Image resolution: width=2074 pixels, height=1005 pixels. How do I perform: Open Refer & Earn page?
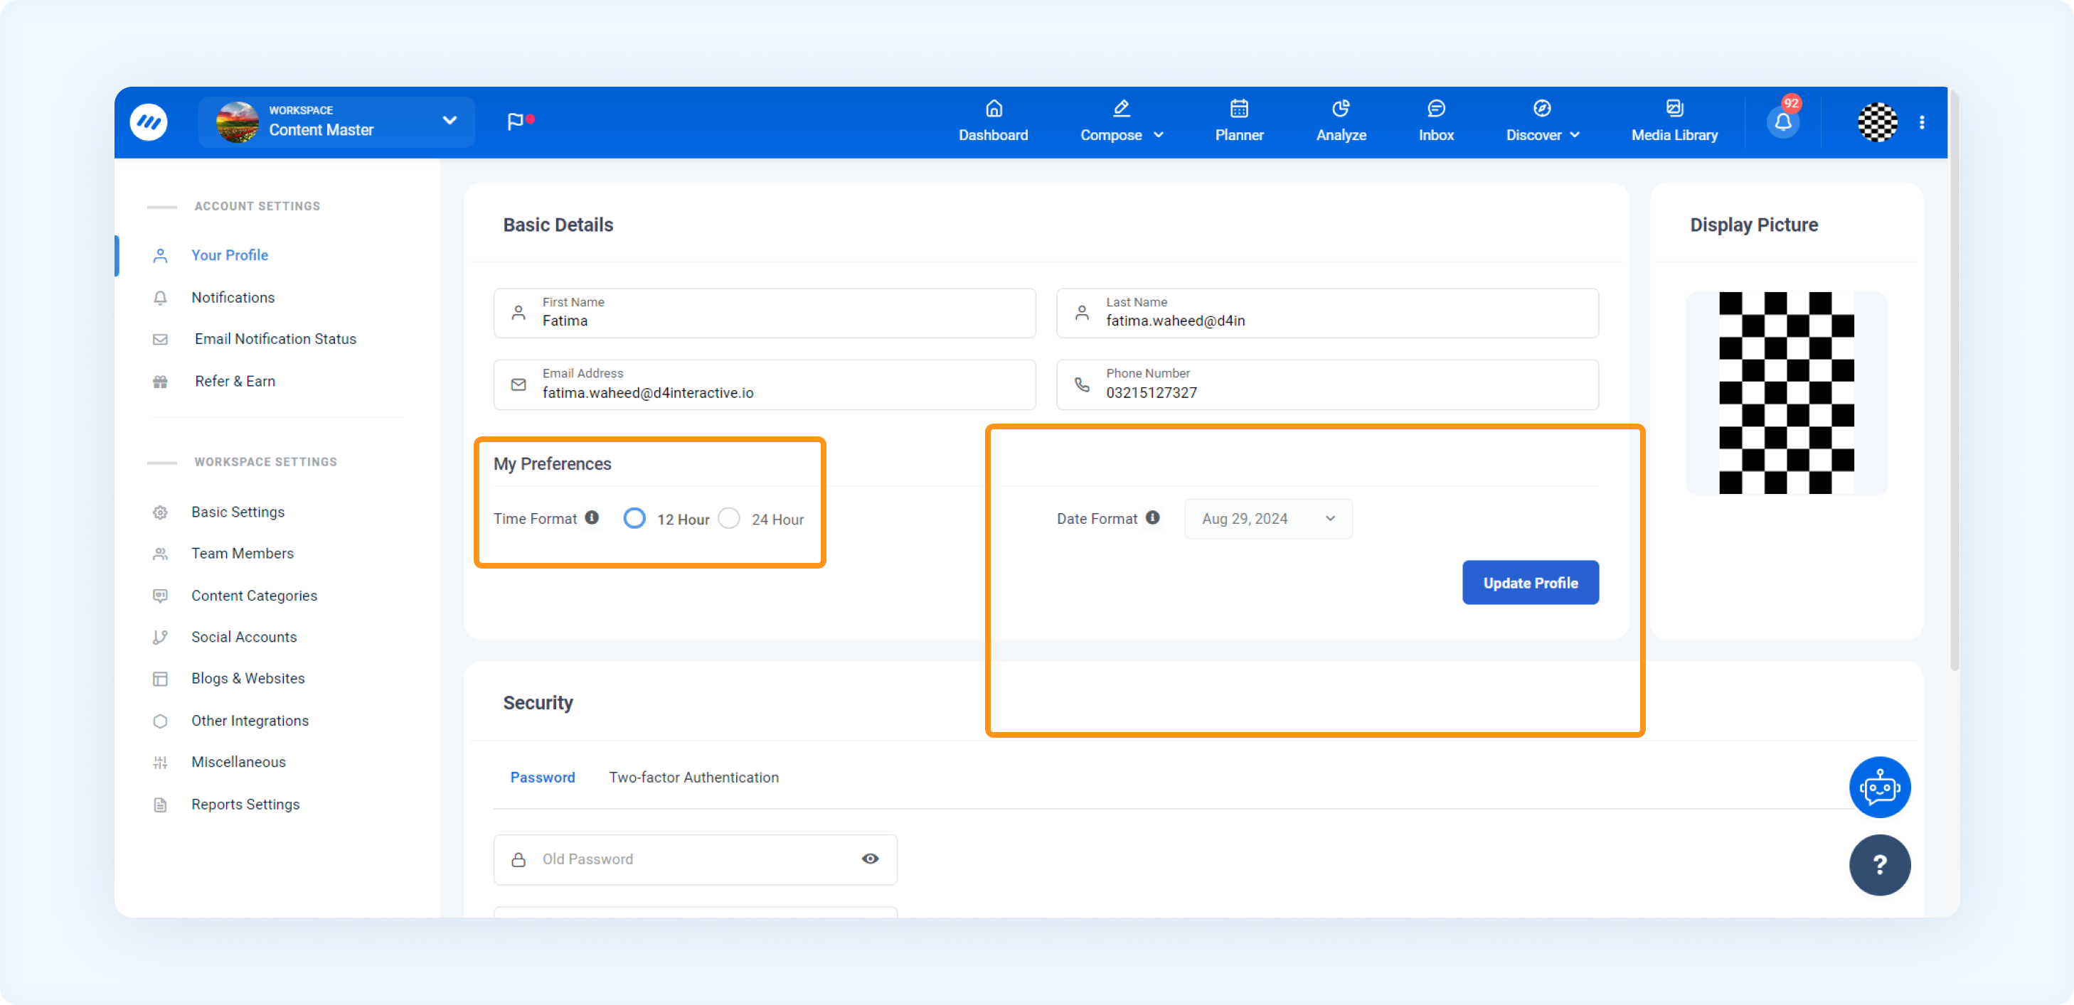(234, 382)
